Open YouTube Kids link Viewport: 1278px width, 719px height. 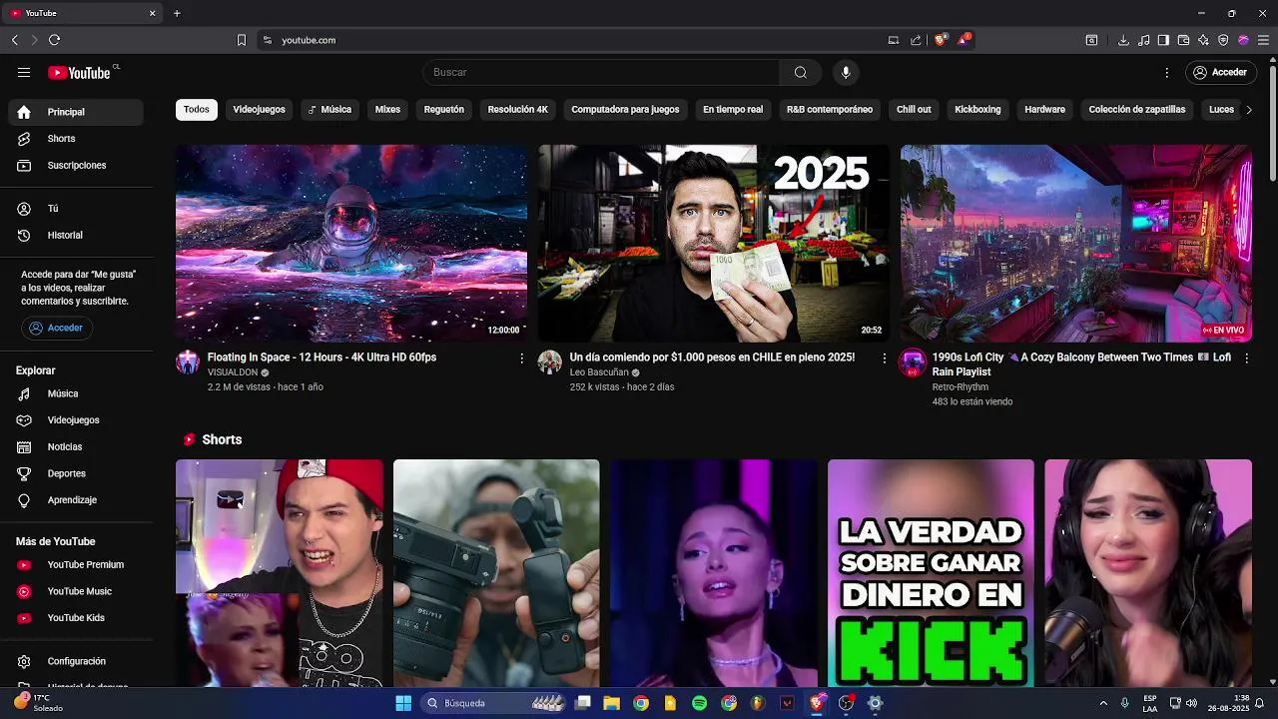point(76,617)
